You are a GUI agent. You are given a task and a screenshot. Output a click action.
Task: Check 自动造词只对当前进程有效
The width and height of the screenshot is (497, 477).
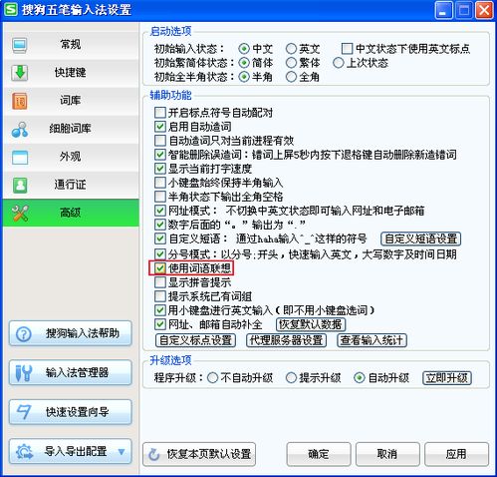tap(160, 141)
